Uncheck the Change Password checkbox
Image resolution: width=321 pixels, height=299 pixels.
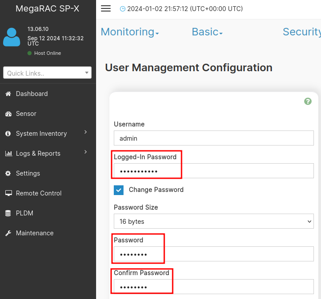(x=119, y=190)
